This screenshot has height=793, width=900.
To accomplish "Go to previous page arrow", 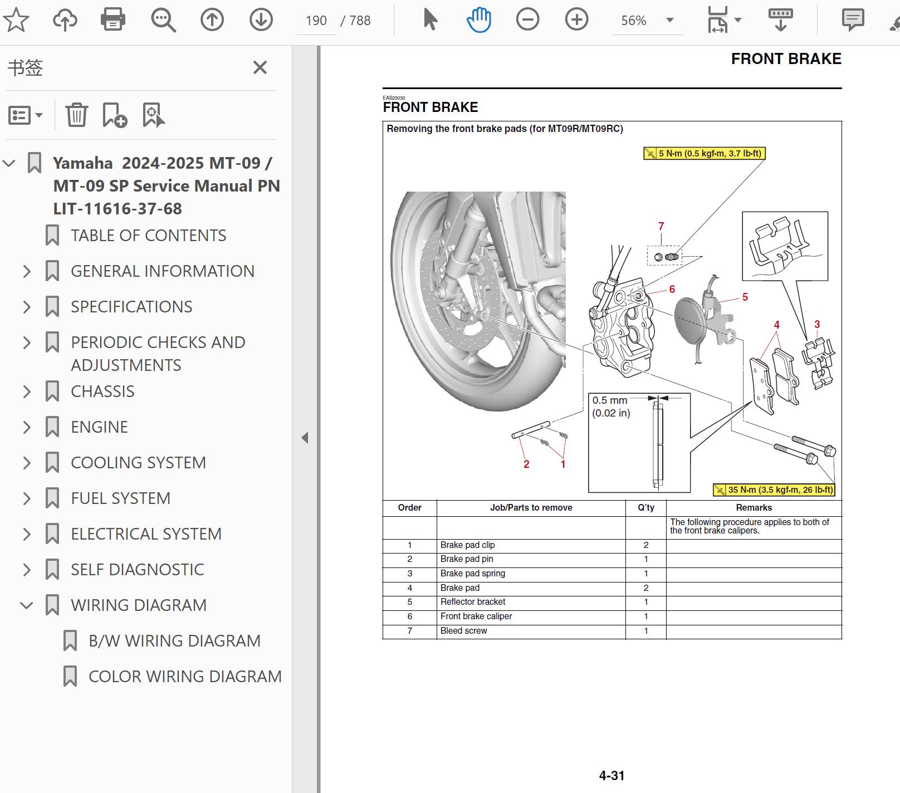I will (212, 20).
